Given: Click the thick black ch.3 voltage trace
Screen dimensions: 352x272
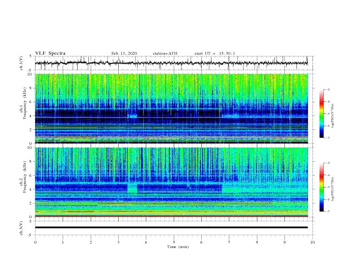Looking at the screenshot, I should click(x=171, y=228).
